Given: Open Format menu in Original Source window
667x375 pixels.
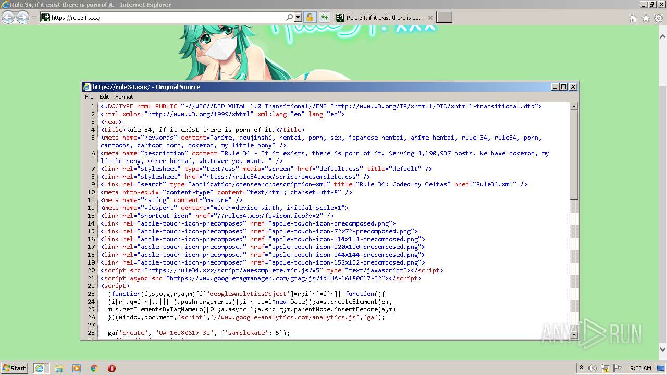Looking at the screenshot, I should tap(124, 97).
